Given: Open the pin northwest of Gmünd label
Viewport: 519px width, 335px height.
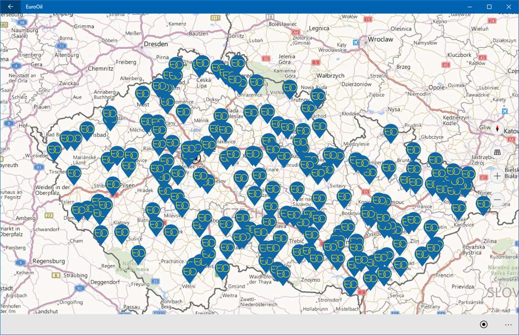Looking at the screenshot, I should point(222,270).
